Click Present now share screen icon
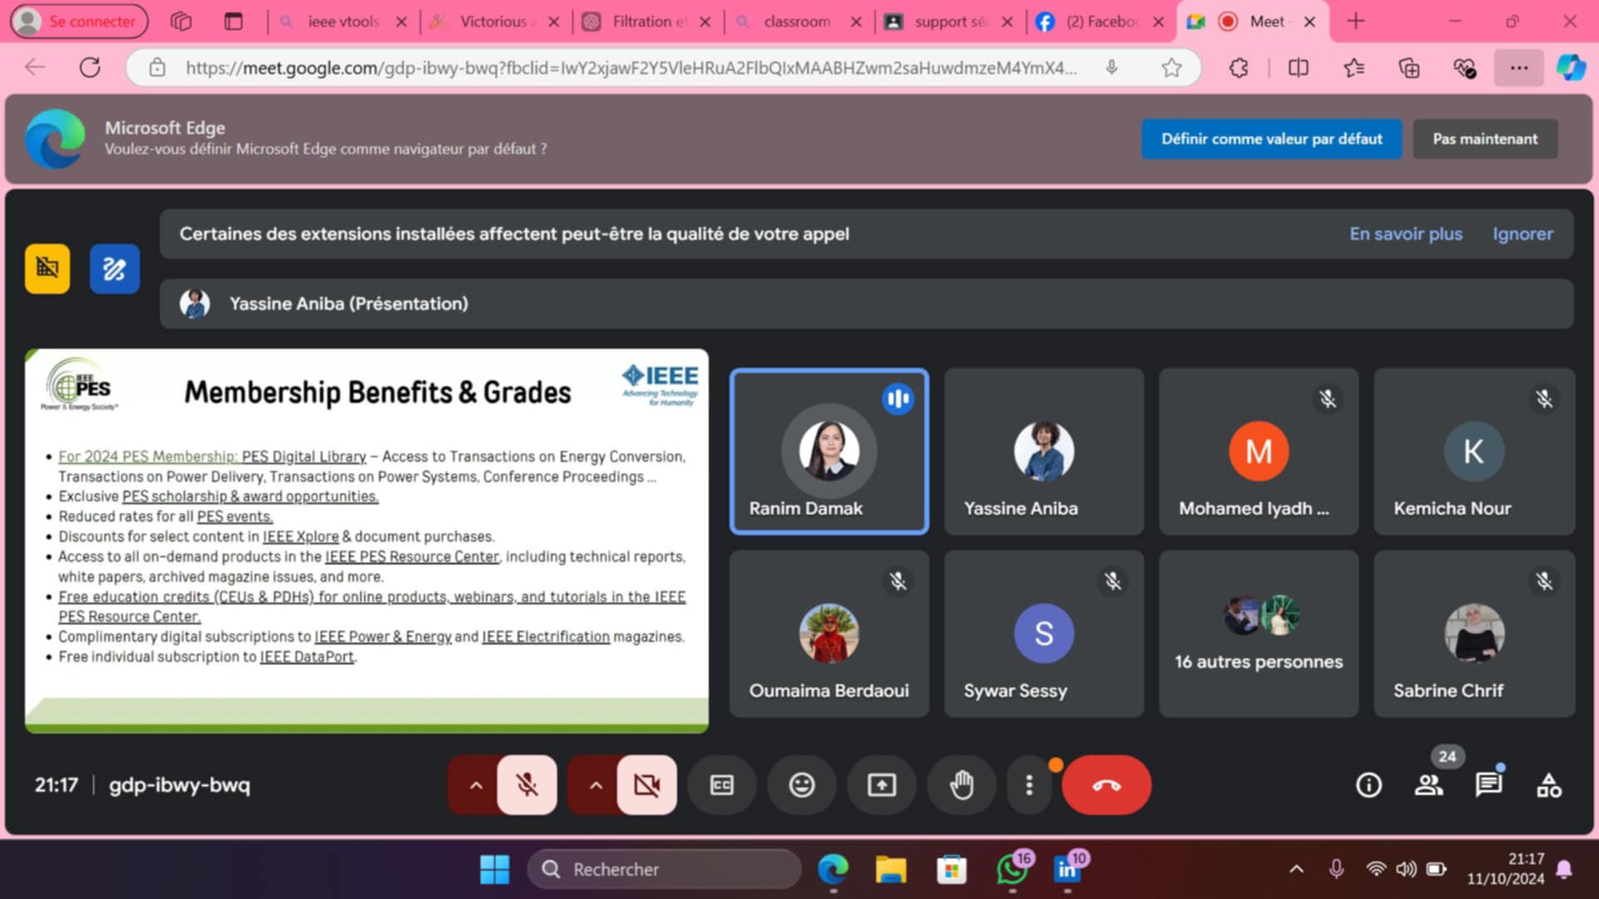Screen dimensions: 1599x899 pos(881,785)
